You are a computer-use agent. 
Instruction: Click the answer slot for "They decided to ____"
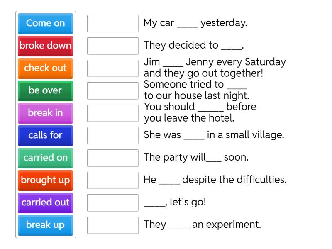click(x=112, y=46)
